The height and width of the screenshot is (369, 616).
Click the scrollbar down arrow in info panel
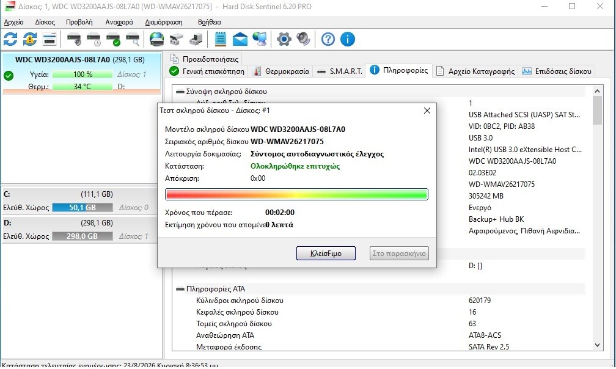597,345
